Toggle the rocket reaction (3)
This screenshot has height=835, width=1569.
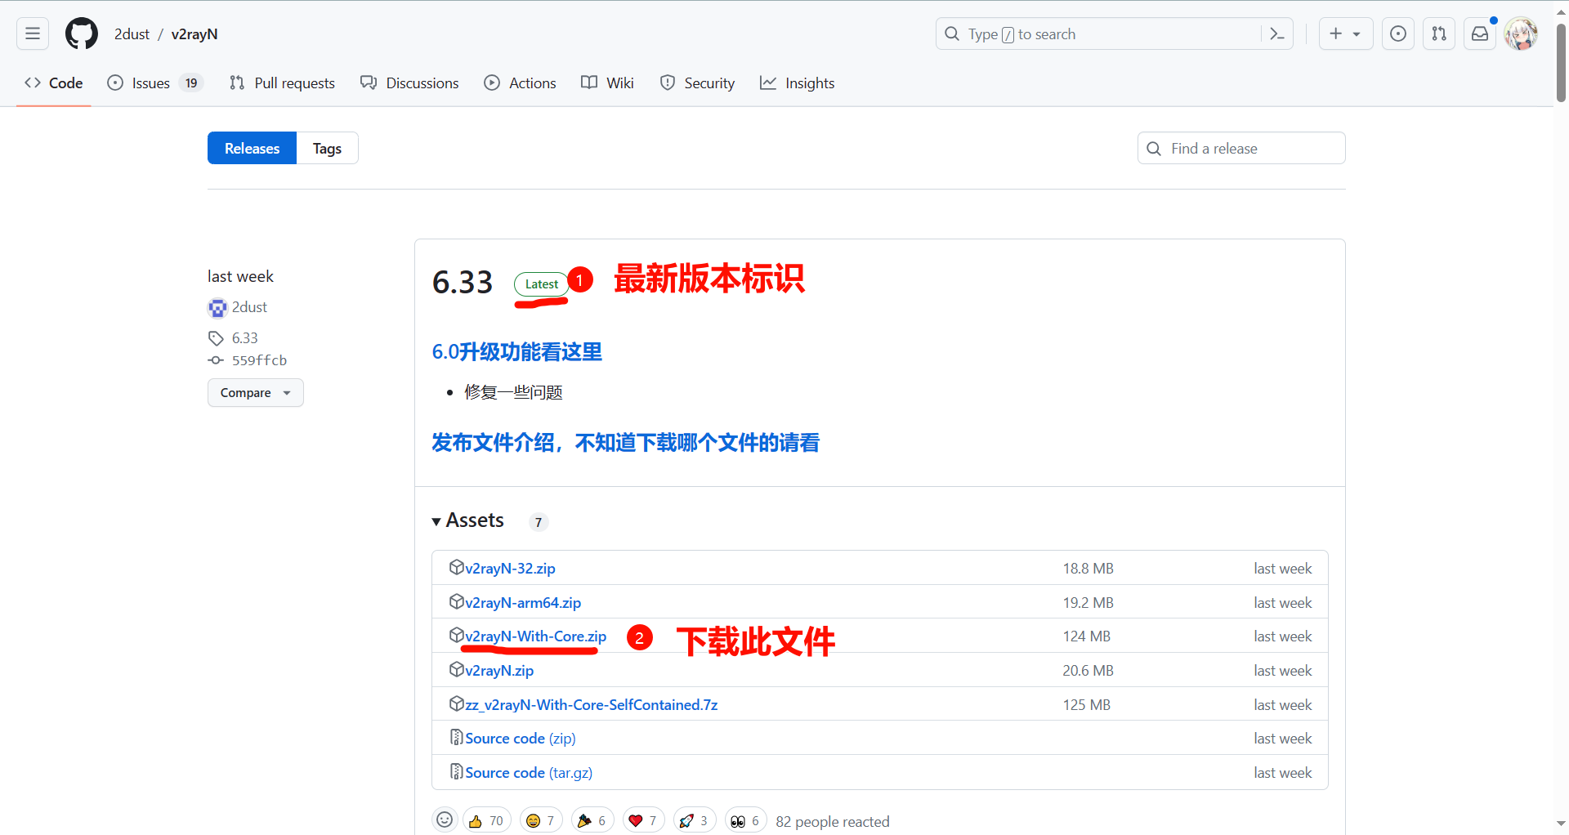(x=695, y=820)
